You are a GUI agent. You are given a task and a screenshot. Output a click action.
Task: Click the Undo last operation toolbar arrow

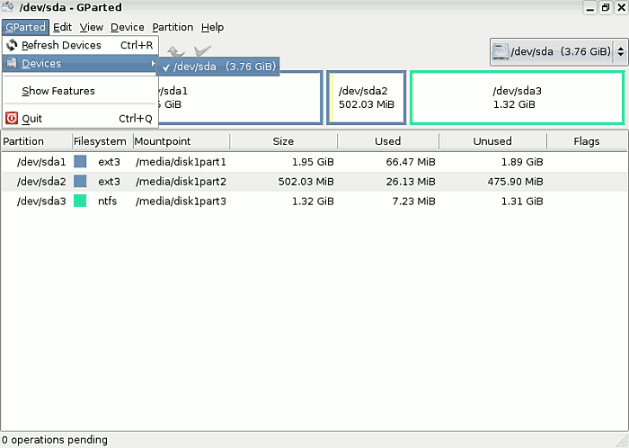tap(175, 53)
